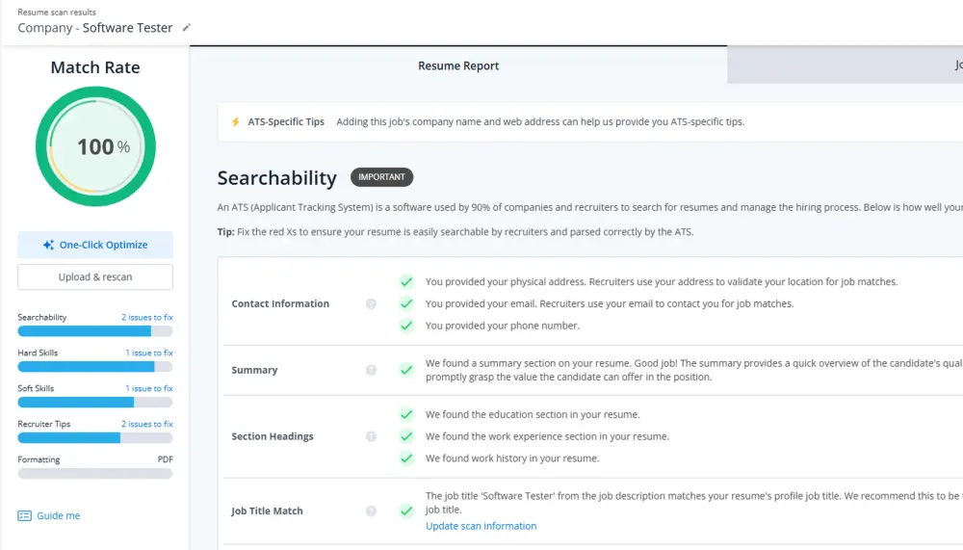Open the partially visible tab beside Resume Report

(846, 65)
